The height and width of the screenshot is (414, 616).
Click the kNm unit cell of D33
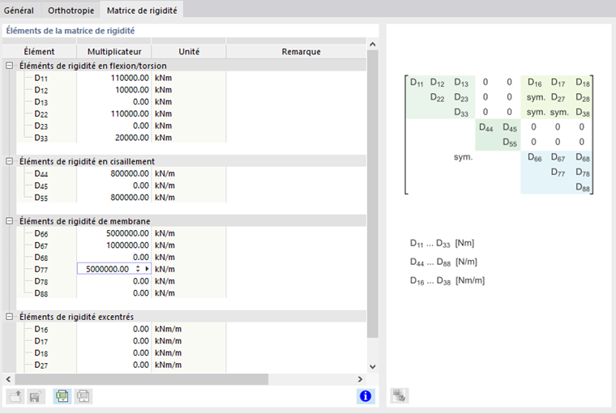(x=189, y=138)
